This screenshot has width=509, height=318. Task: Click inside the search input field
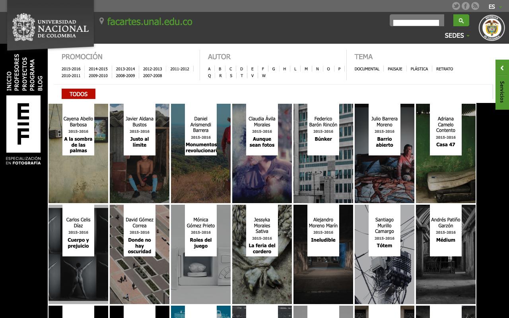(416, 23)
